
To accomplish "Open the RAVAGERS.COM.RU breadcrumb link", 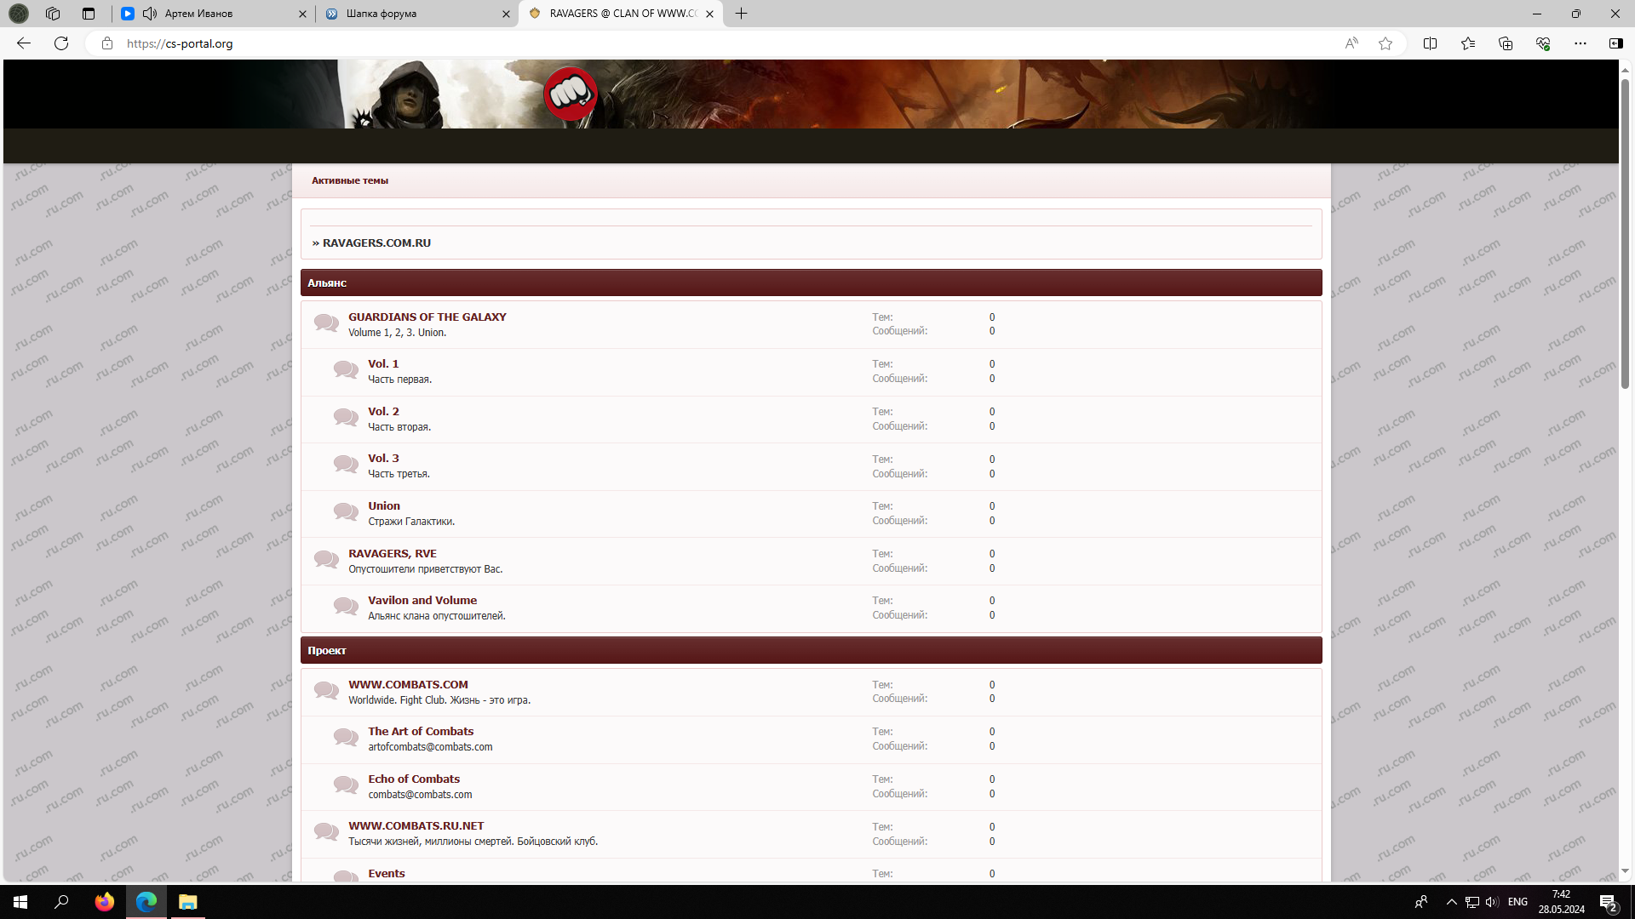I will 376,243.
